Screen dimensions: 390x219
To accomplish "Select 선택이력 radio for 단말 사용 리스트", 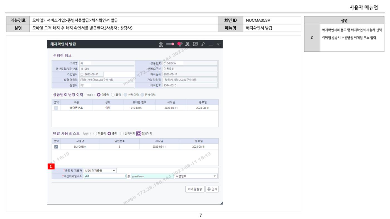I will point(122,133).
